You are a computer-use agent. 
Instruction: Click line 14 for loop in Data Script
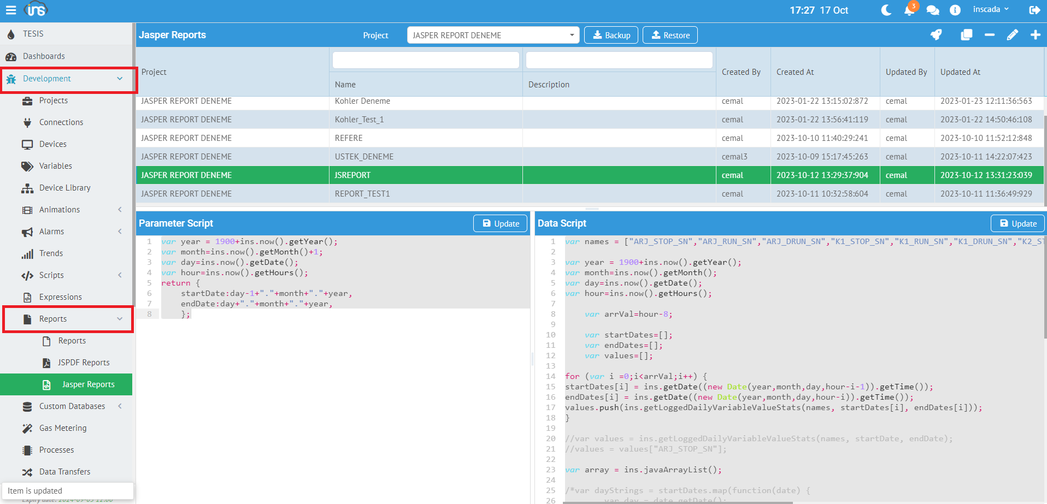(x=636, y=376)
